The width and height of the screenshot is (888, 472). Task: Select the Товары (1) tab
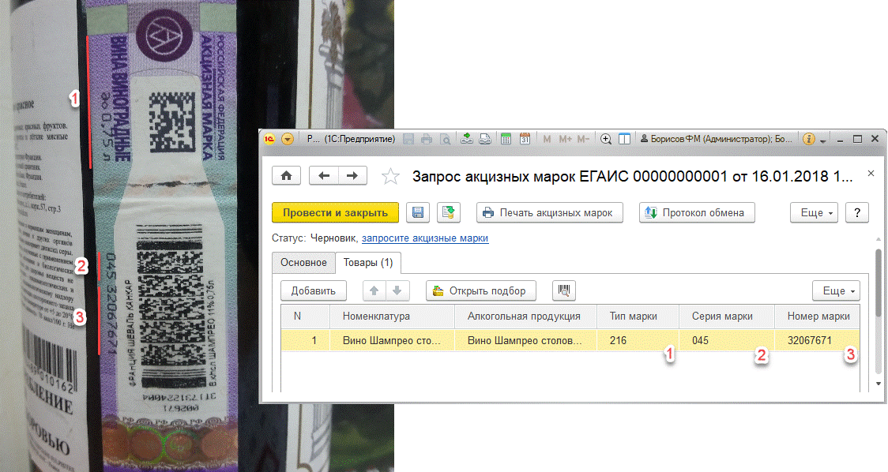[x=368, y=263]
